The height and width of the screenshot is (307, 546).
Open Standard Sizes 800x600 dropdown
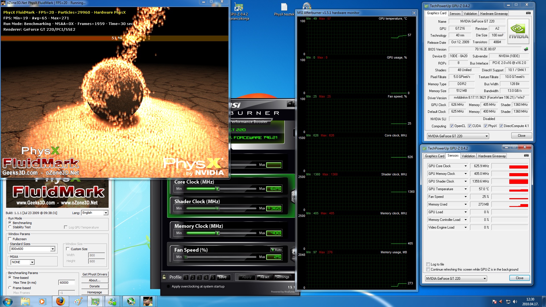[32, 249]
